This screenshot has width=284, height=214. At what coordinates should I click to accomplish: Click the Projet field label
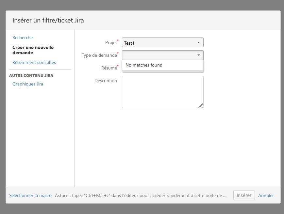(111, 43)
